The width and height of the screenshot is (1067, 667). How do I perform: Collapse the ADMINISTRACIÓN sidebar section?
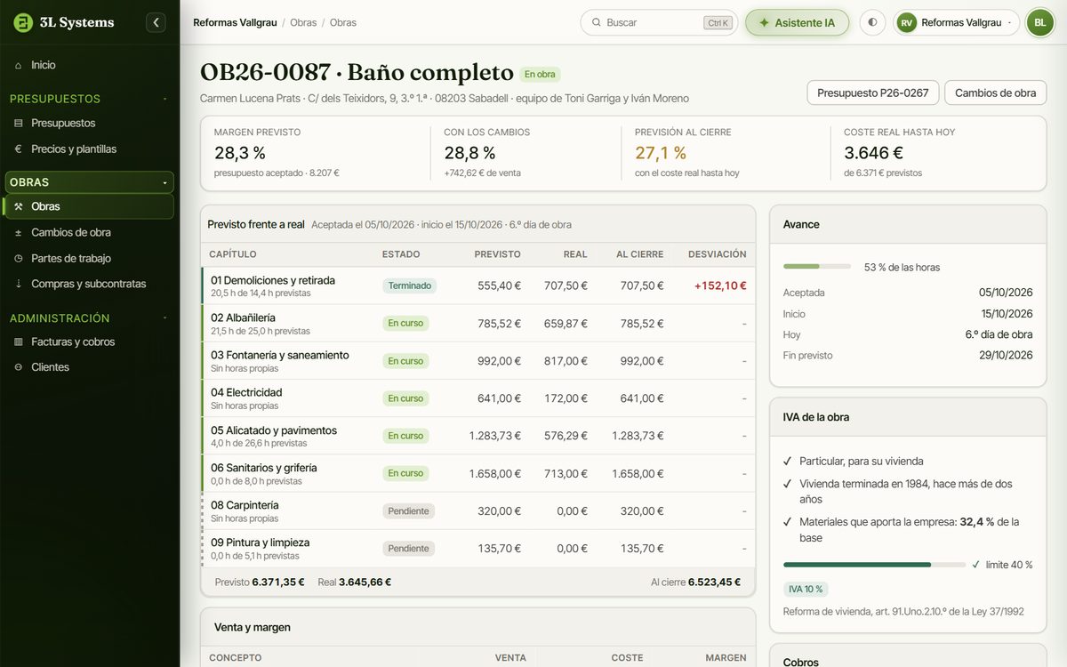coord(165,318)
